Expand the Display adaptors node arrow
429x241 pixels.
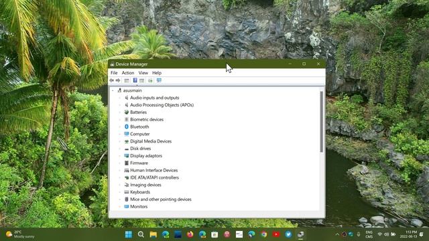[119, 156]
